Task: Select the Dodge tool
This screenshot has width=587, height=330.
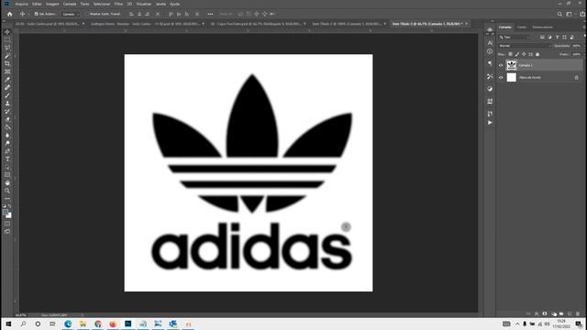Action: pyautogui.click(x=7, y=143)
